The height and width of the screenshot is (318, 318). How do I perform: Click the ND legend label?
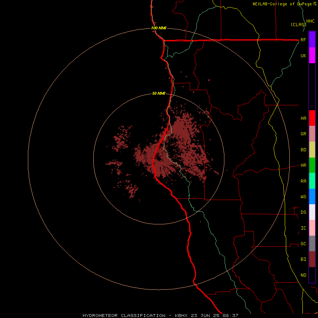(303, 275)
